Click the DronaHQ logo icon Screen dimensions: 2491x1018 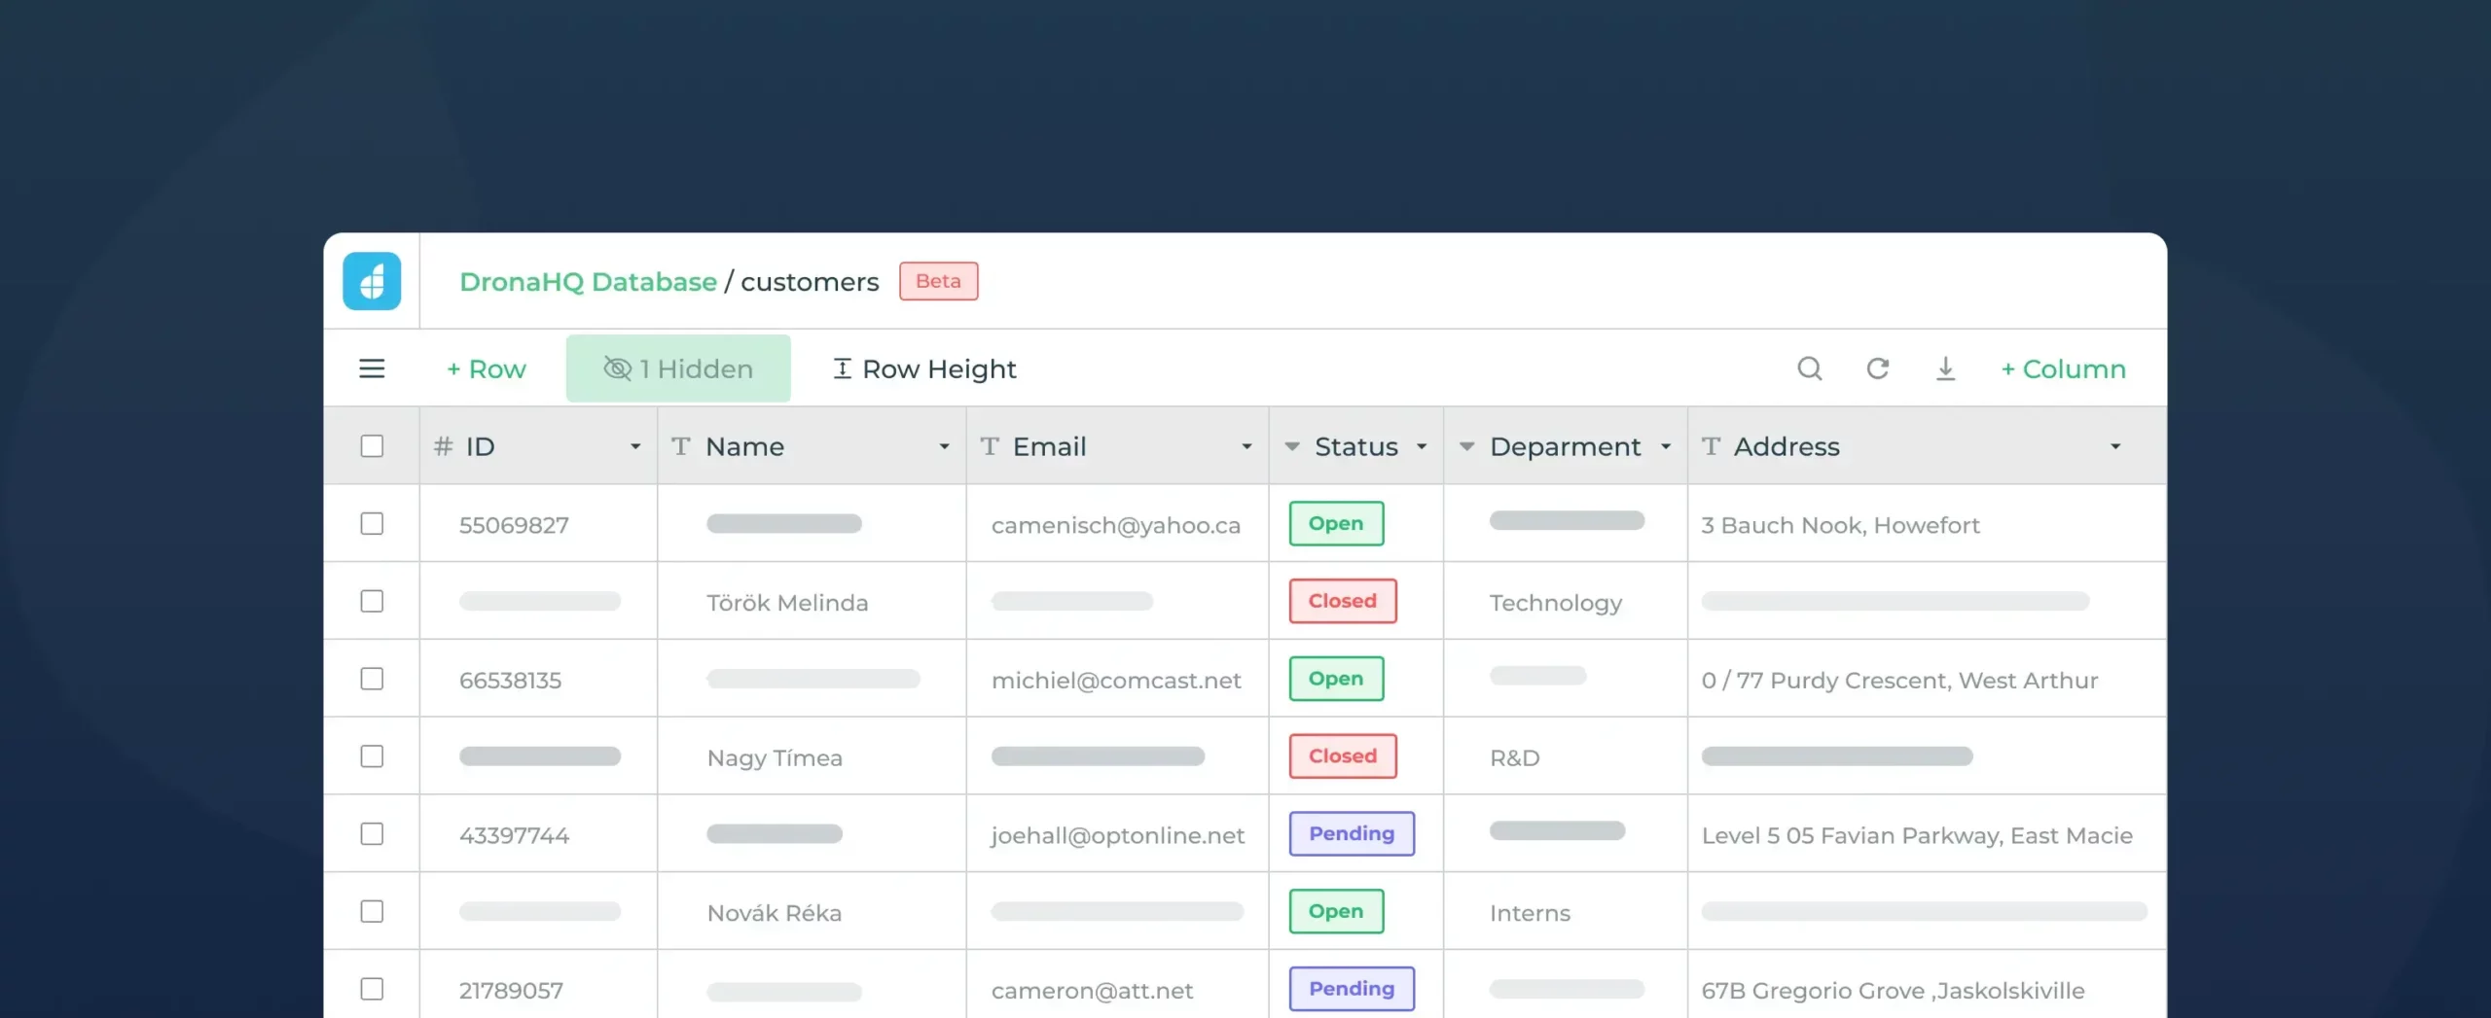tap(372, 281)
